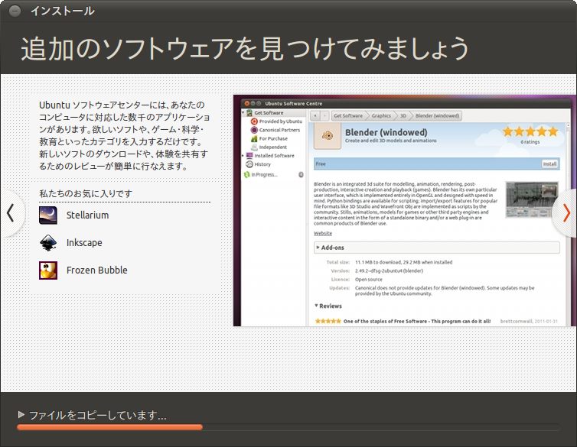
Task: Click '2.49.2~dfsg-2ubuntu4 (blender)' version value
Action: tap(389, 271)
